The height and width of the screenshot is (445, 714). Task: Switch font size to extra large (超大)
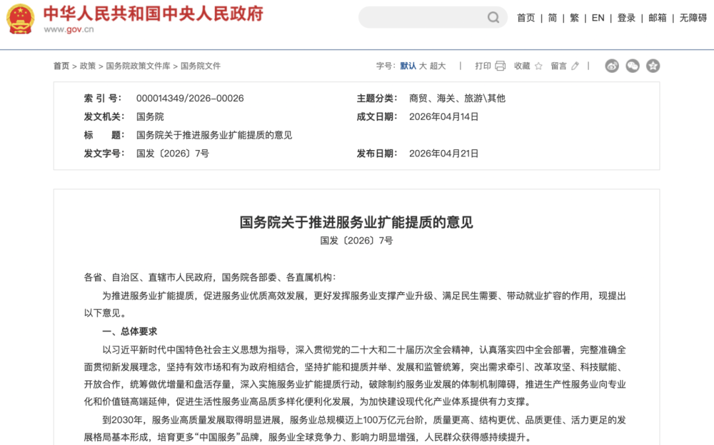point(438,66)
